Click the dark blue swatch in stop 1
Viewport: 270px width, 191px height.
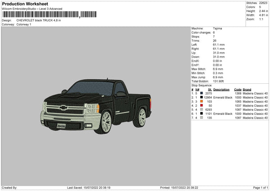202,93
